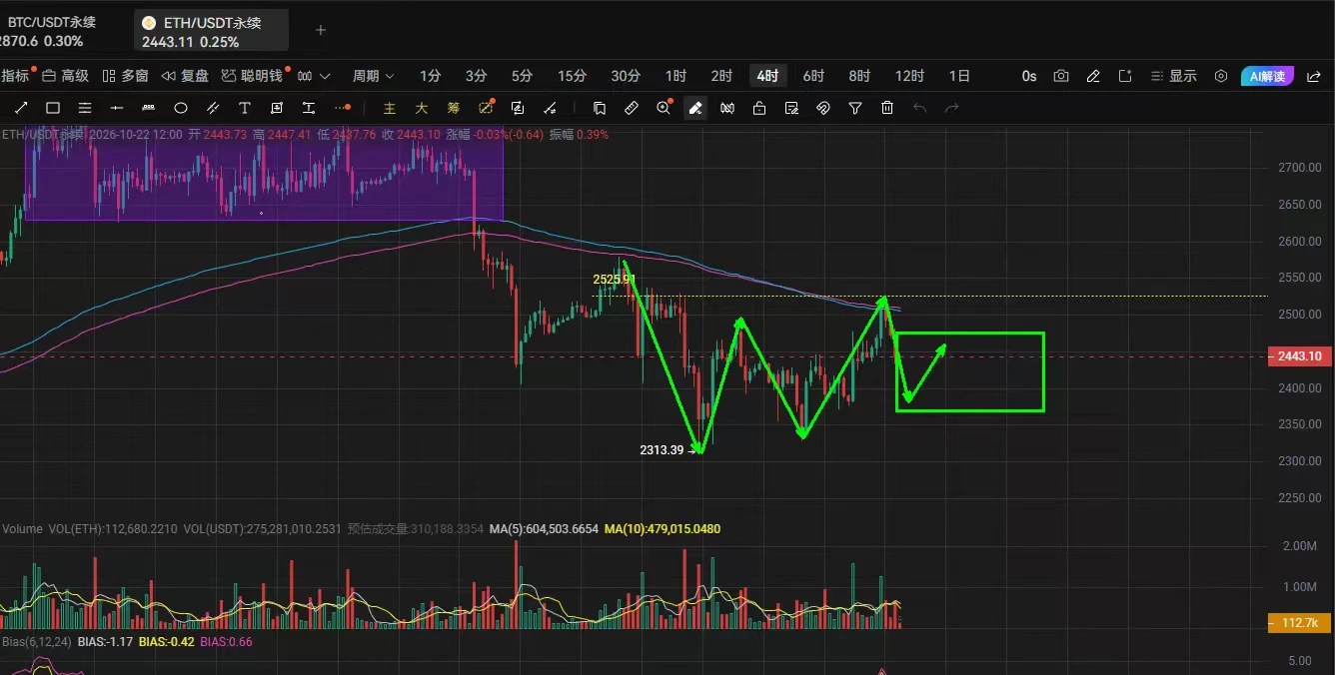Open the 多窗 multi-window layout
Image resolution: width=1335 pixels, height=675 pixels.
coord(126,76)
